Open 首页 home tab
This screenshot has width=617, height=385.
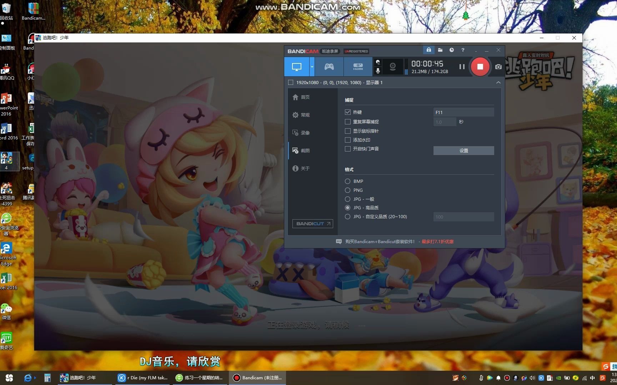click(301, 97)
